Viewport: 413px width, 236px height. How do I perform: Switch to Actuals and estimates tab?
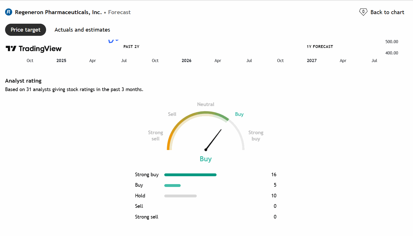coord(82,30)
